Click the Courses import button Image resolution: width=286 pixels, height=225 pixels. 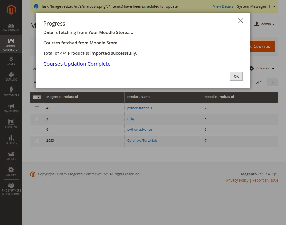point(262,46)
